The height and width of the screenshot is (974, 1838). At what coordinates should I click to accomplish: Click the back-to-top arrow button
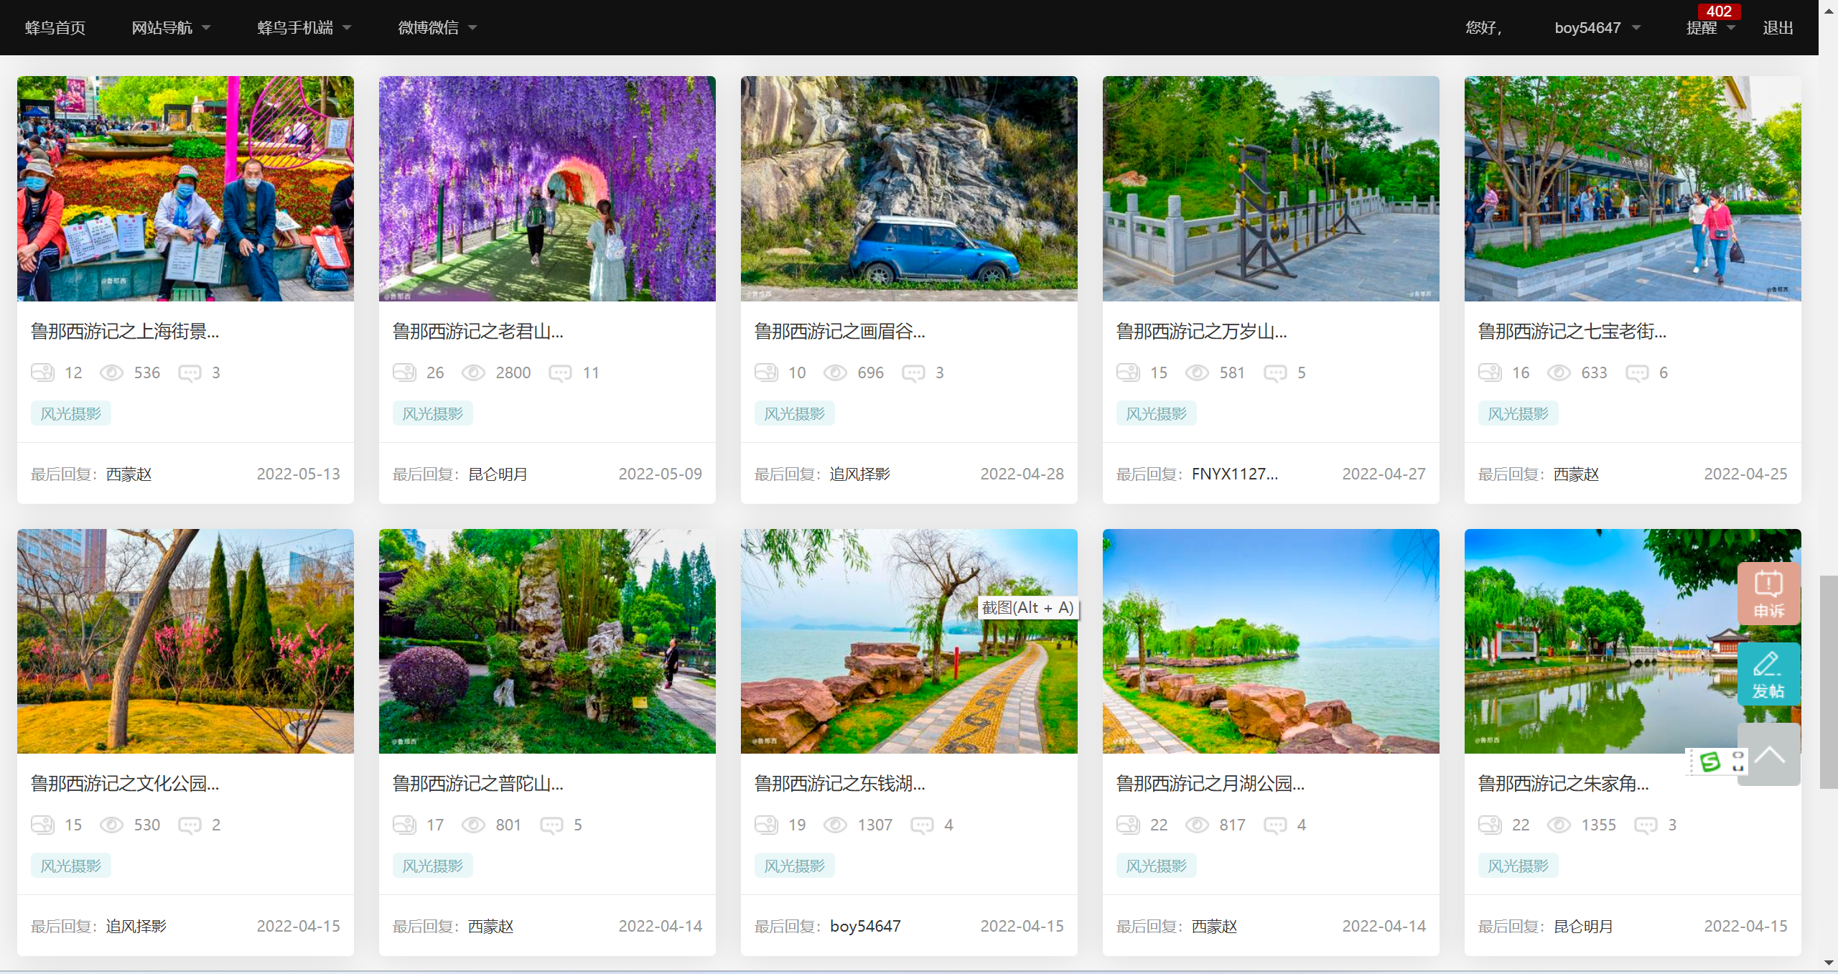pos(1769,755)
